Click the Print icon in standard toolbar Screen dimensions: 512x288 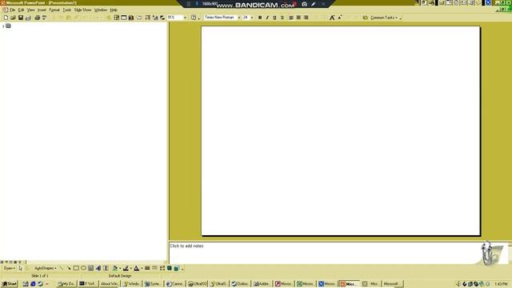coord(37,18)
